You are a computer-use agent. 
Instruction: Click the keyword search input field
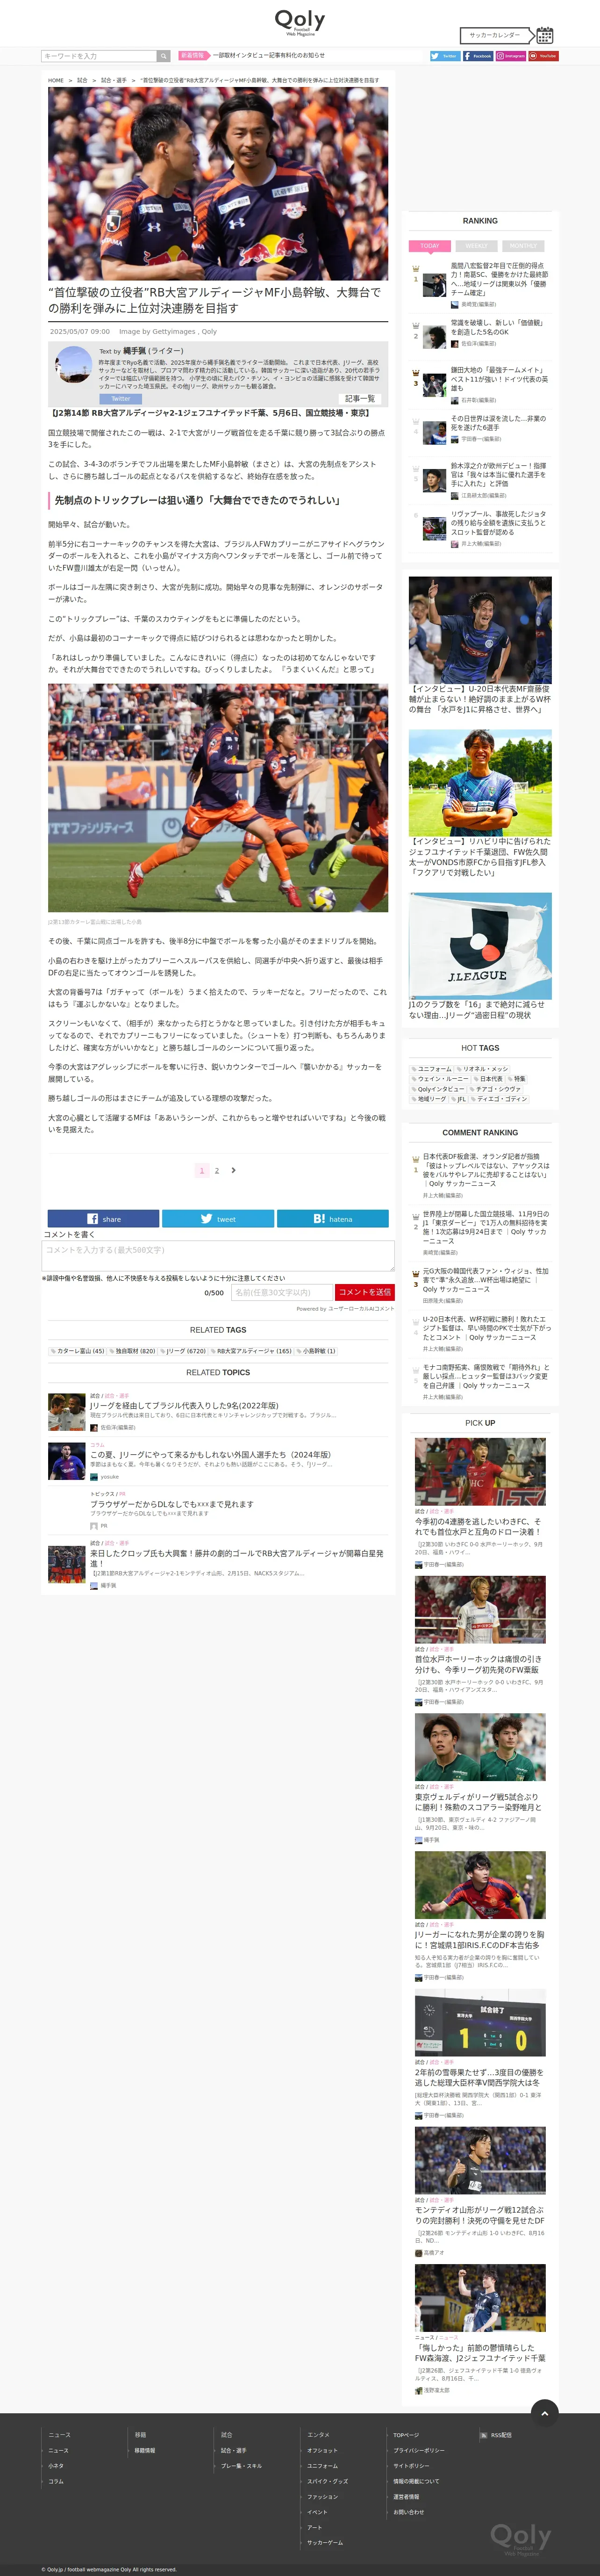pos(99,56)
